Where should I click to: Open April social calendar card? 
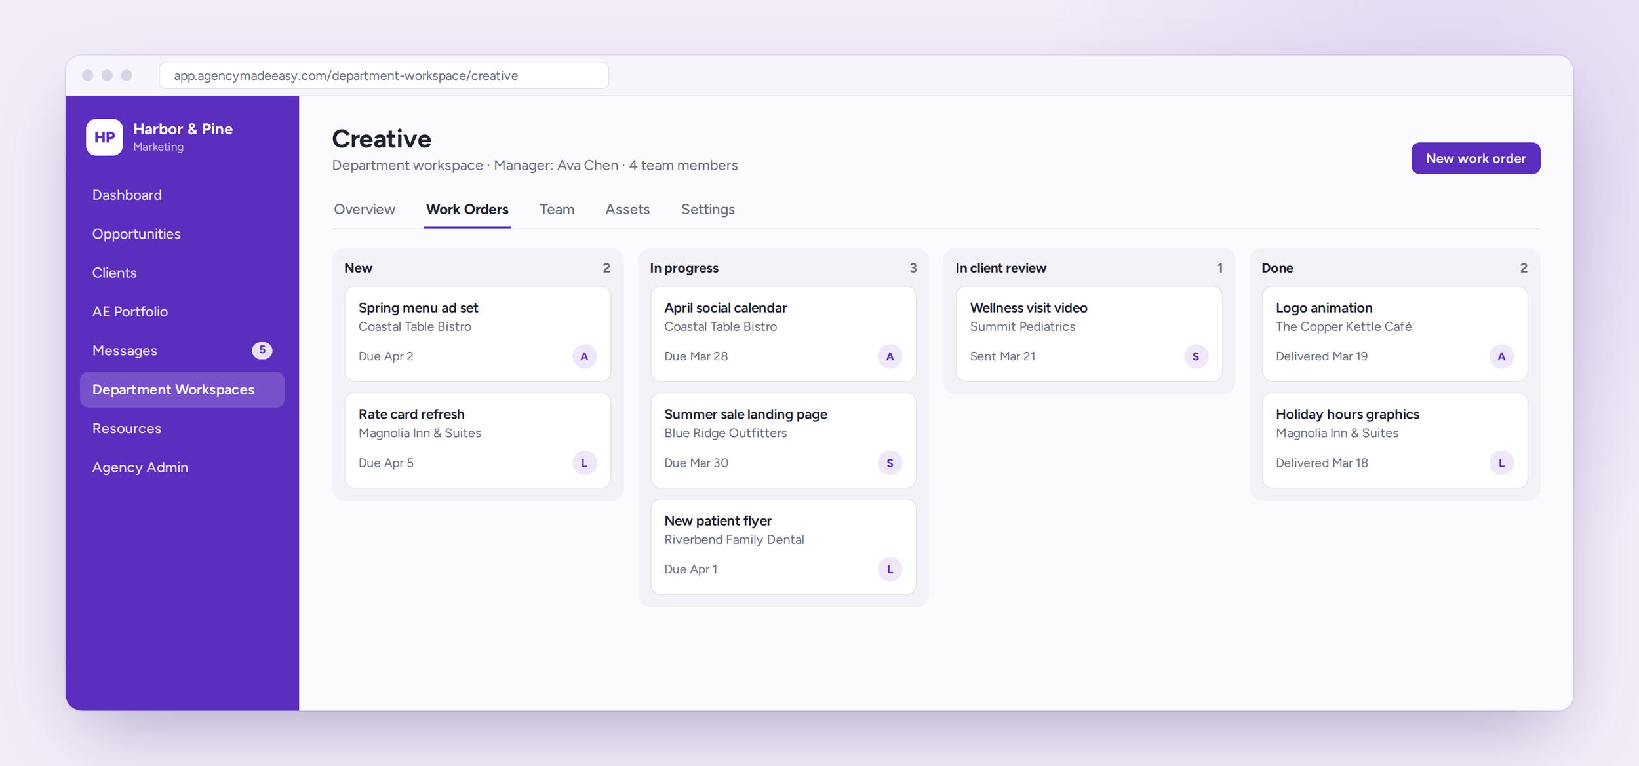(x=783, y=334)
